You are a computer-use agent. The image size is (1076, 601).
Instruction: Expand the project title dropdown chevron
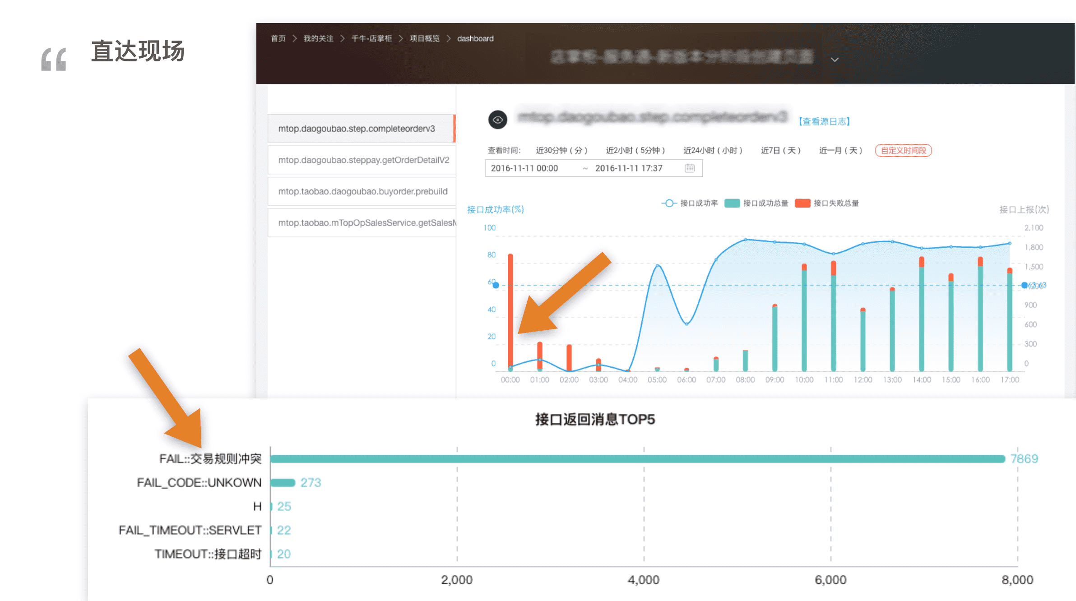(835, 60)
